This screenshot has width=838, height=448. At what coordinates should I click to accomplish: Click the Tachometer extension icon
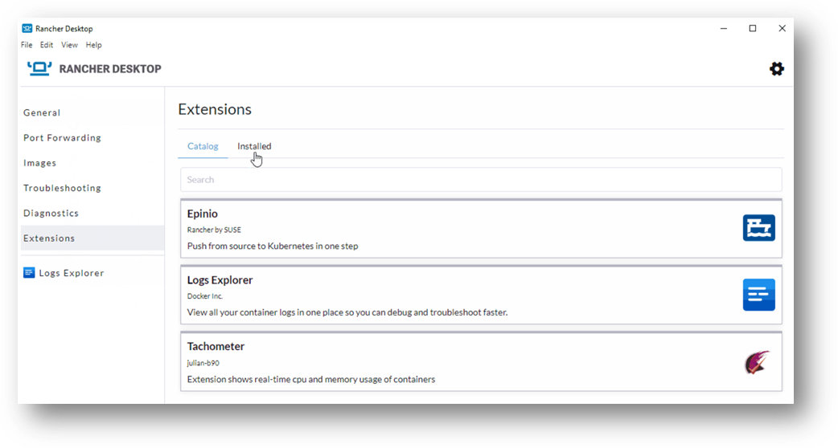[x=758, y=362]
